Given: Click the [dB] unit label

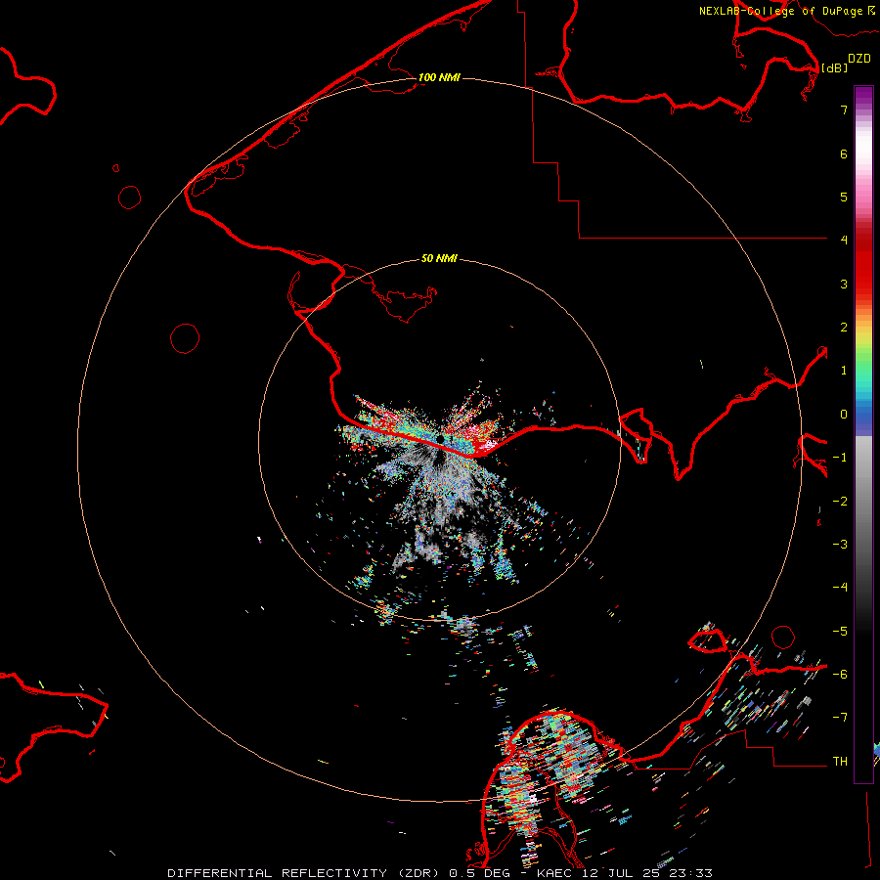Looking at the screenshot, I should [x=834, y=67].
